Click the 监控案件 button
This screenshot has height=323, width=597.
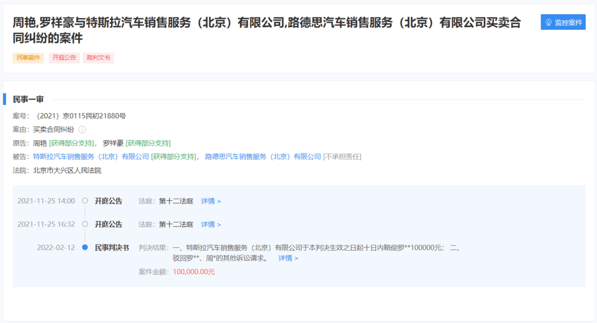tap(563, 23)
